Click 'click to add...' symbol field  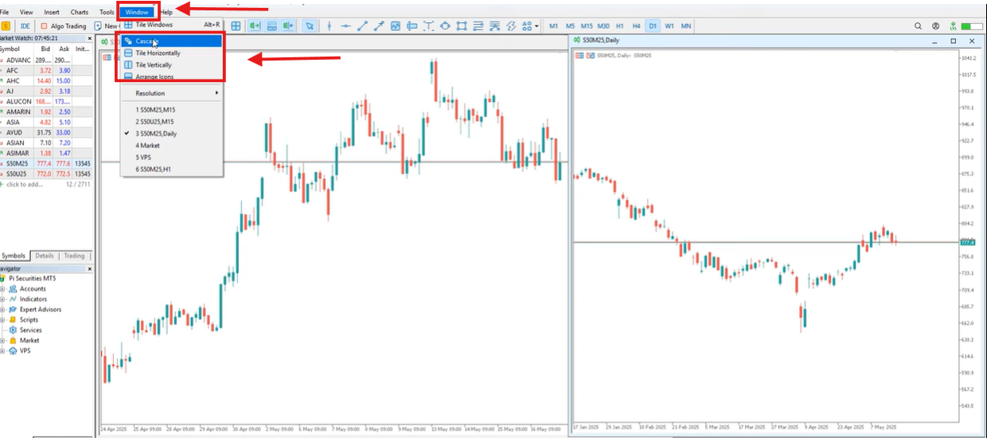(25, 184)
